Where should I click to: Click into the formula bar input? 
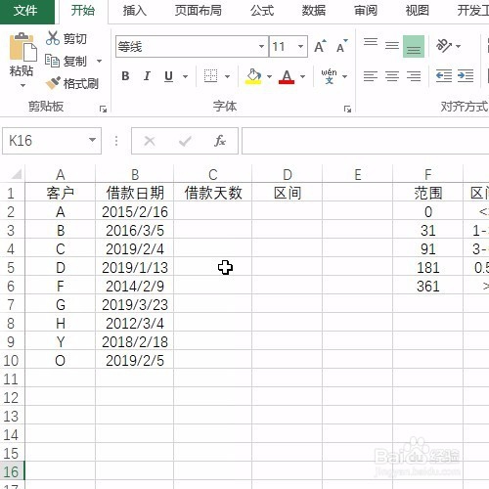pos(365,141)
